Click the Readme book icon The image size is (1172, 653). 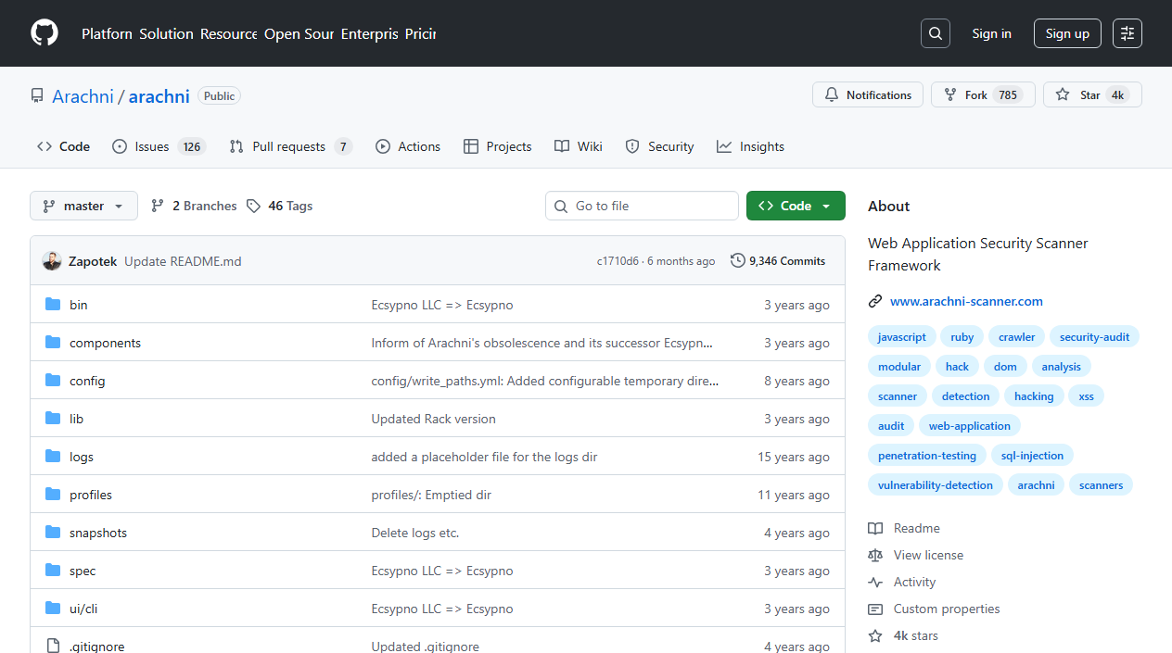point(875,528)
